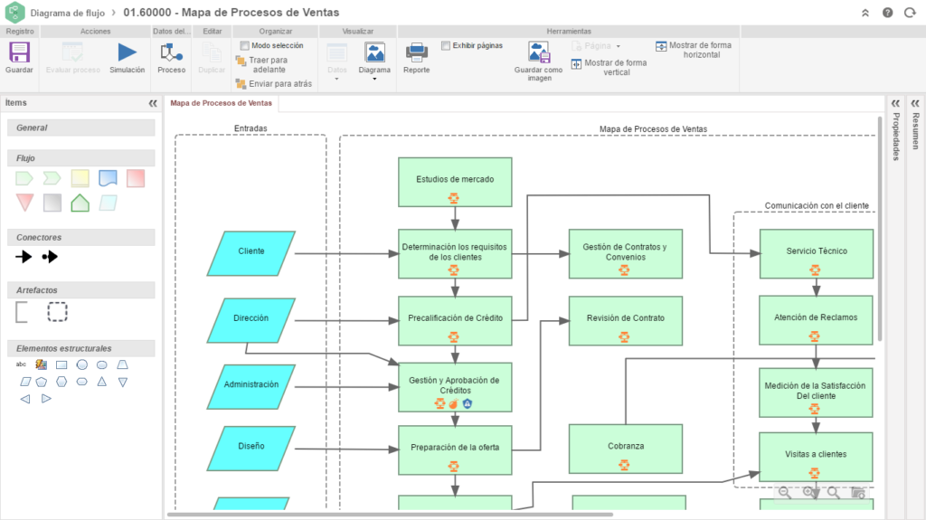Click the Diagrama de flujo breadcrumb
The width and height of the screenshot is (926, 520).
pos(67,13)
